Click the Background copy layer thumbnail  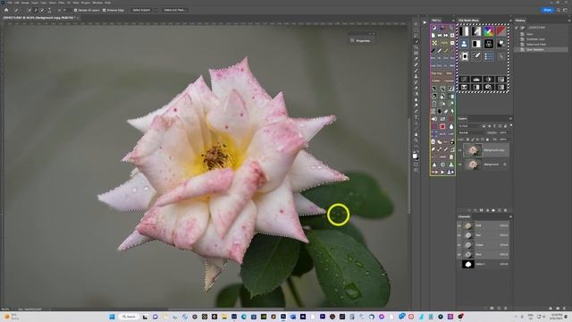[x=473, y=150]
